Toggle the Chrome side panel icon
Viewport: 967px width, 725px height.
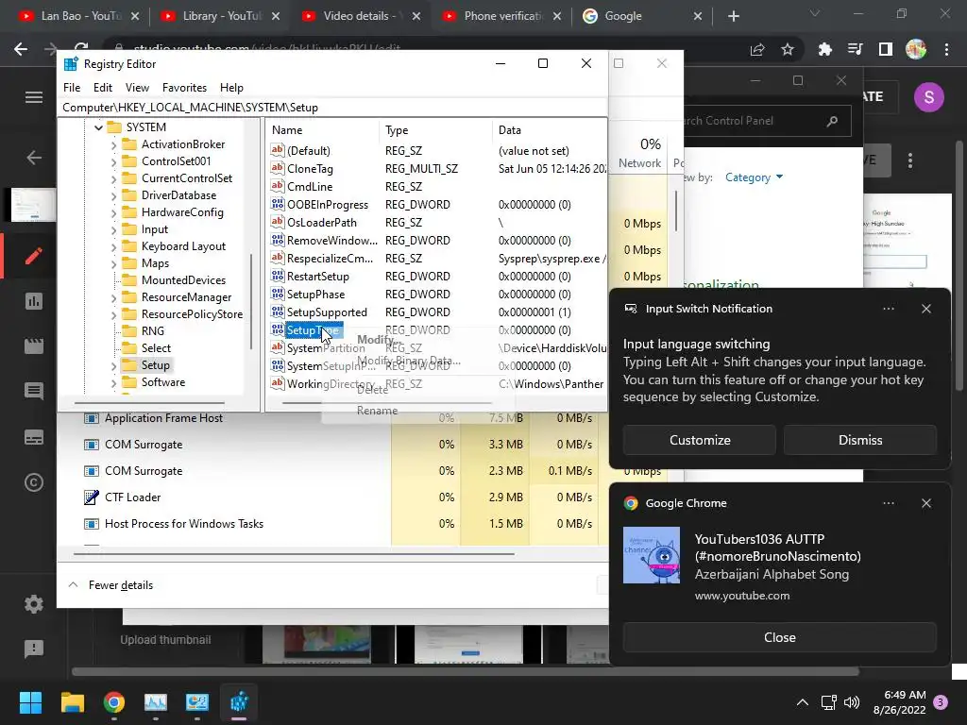pyautogui.click(x=886, y=49)
